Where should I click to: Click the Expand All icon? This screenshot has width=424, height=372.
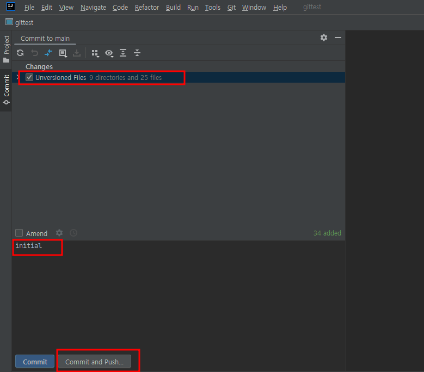(123, 53)
